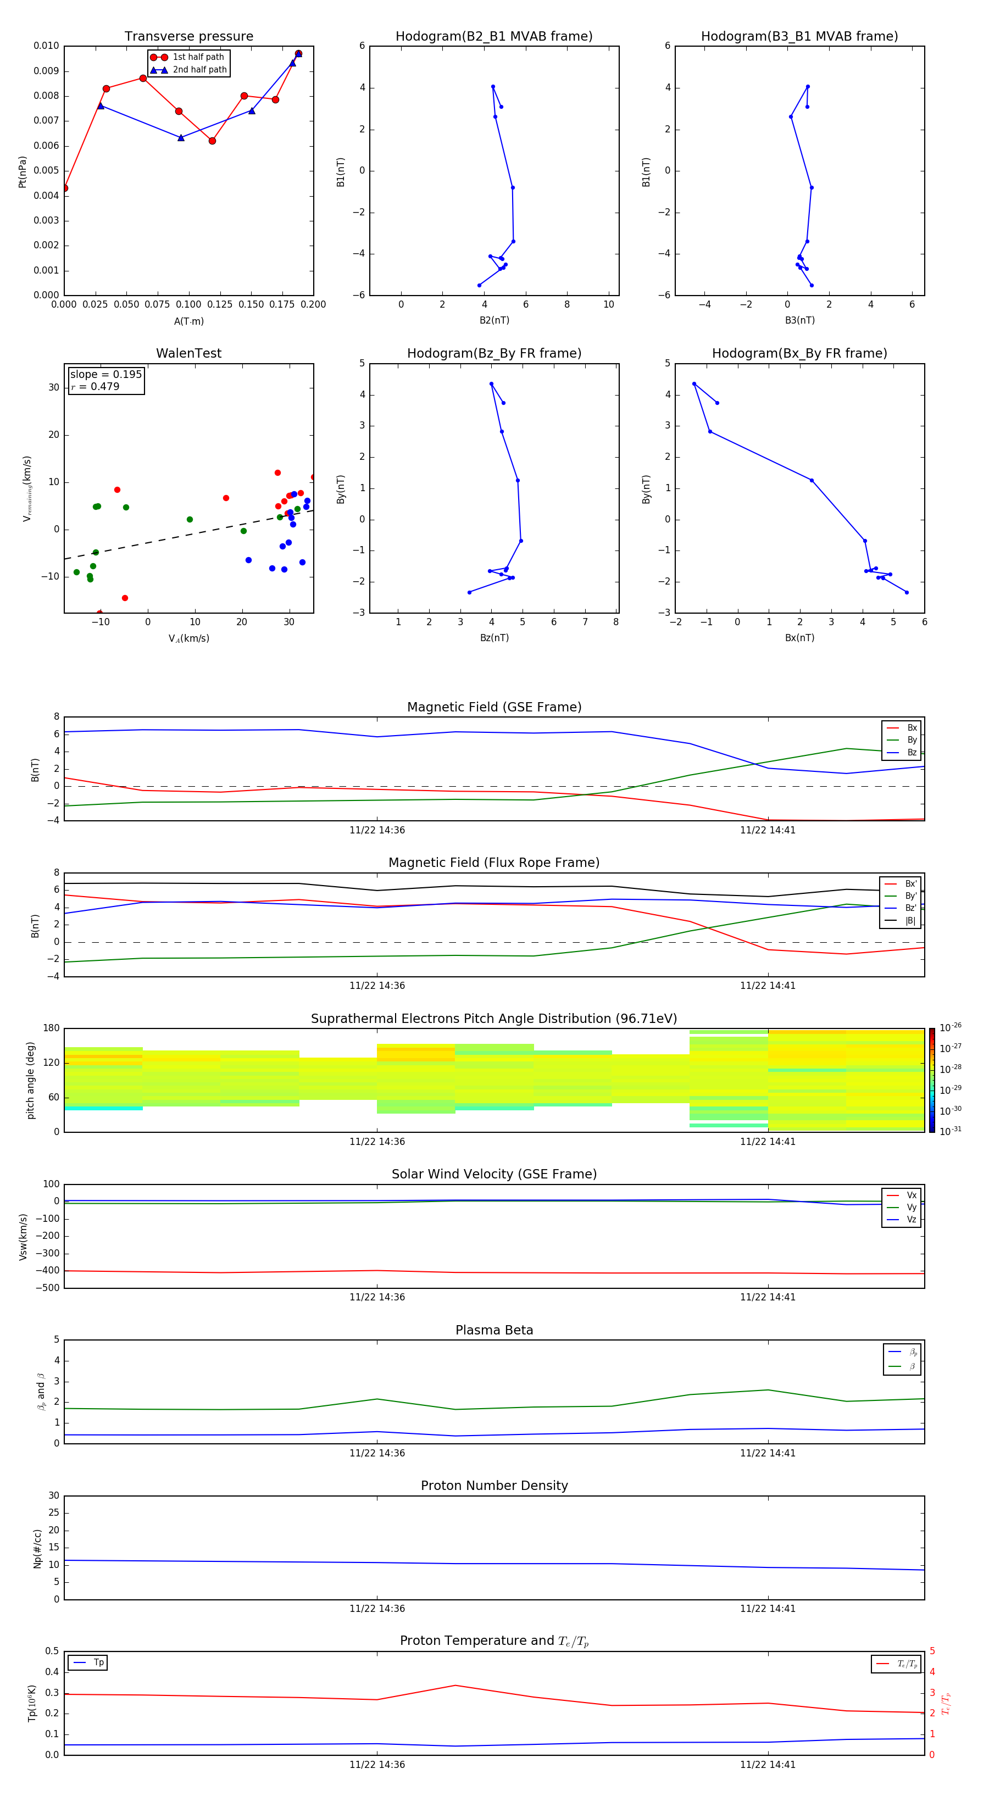Click the B2(nT) axis label
Image resolution: width=989 pixels, height=1813 pixels.
494,320
